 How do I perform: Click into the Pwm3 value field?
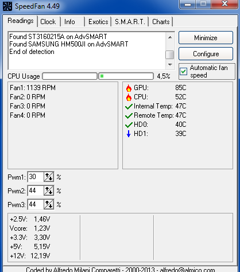click(36, 204)
